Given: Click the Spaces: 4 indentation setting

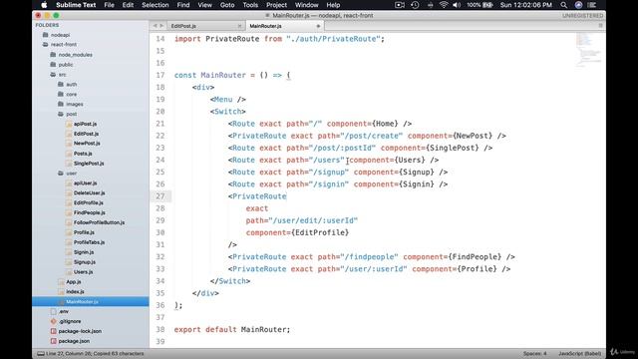Looking at the screenshot, I should [x=534, y=353].
